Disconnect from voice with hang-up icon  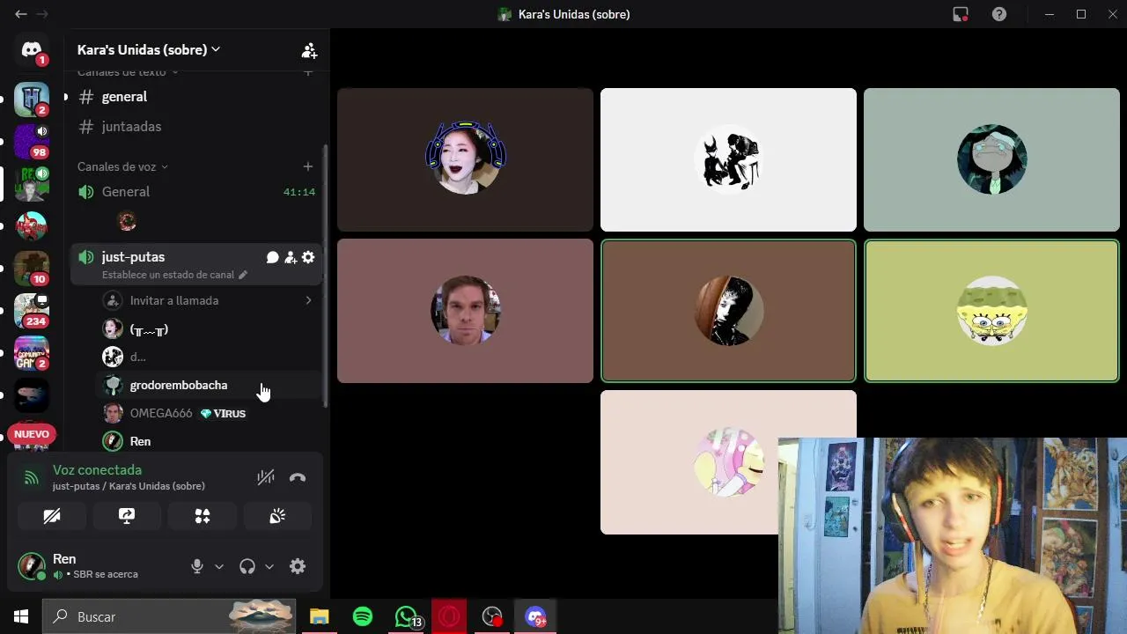coord(298,477)
